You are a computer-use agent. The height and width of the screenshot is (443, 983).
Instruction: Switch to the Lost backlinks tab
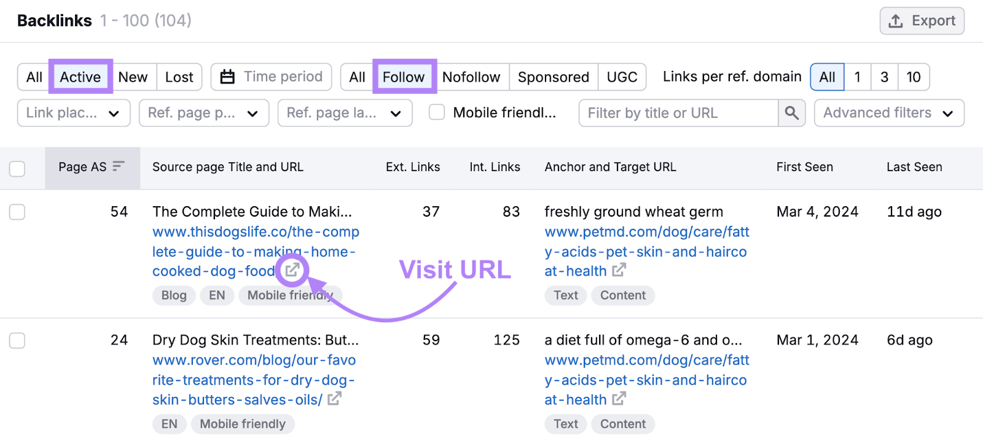coord(178,77)
